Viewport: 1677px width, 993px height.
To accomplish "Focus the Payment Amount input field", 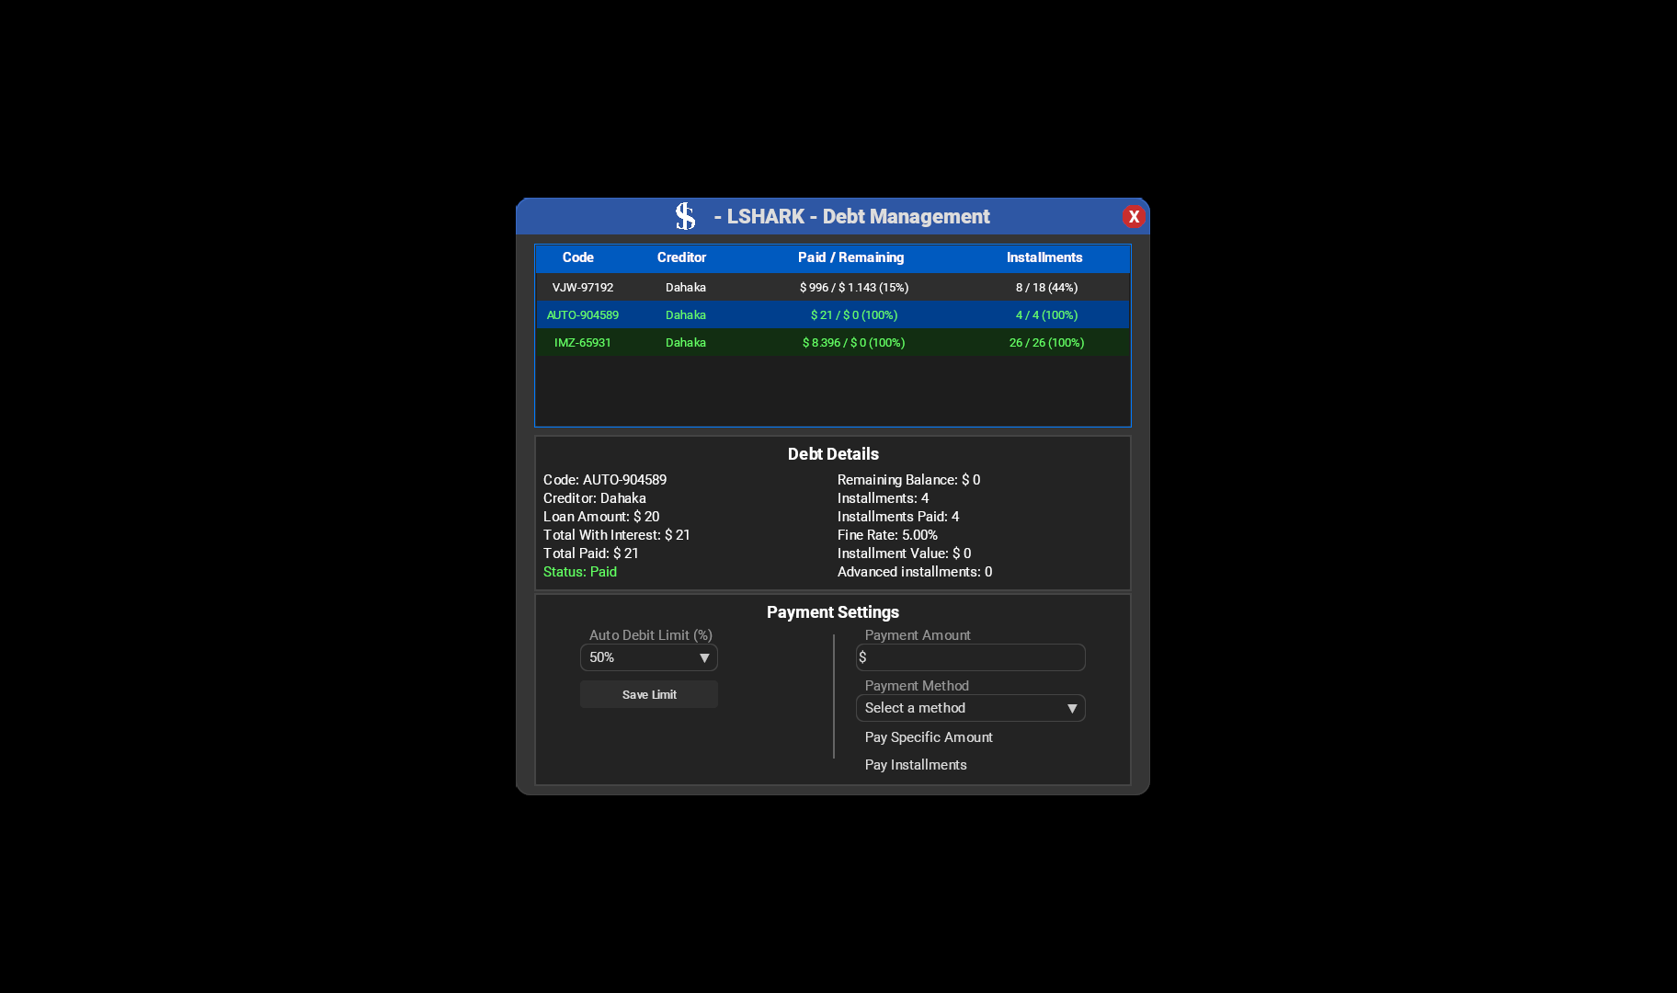I will [x=971, y=657].
